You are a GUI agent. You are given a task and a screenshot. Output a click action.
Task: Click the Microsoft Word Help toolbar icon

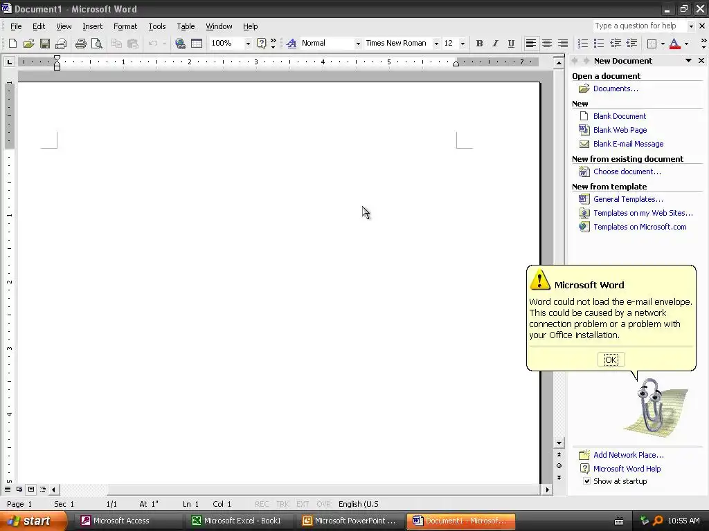coord(261,44)
